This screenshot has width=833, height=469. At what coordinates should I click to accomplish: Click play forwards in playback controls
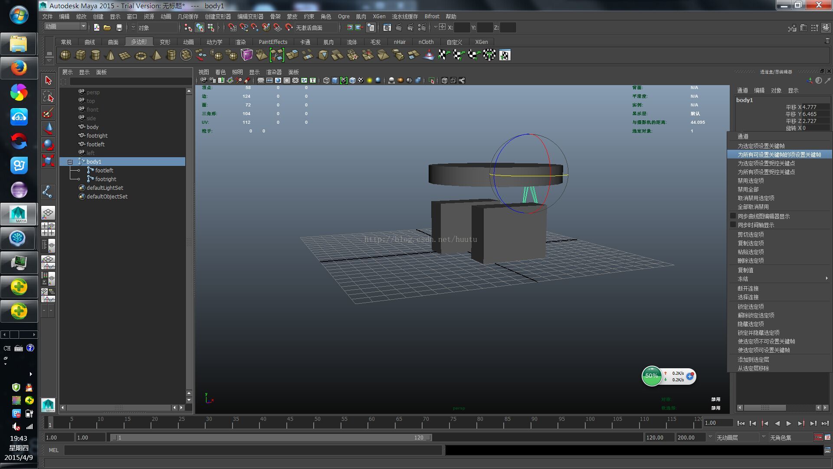pos(789,423)
